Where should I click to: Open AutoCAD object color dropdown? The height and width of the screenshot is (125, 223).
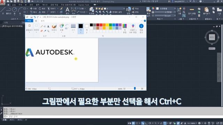pyautogui.click(x=166, y=9)
